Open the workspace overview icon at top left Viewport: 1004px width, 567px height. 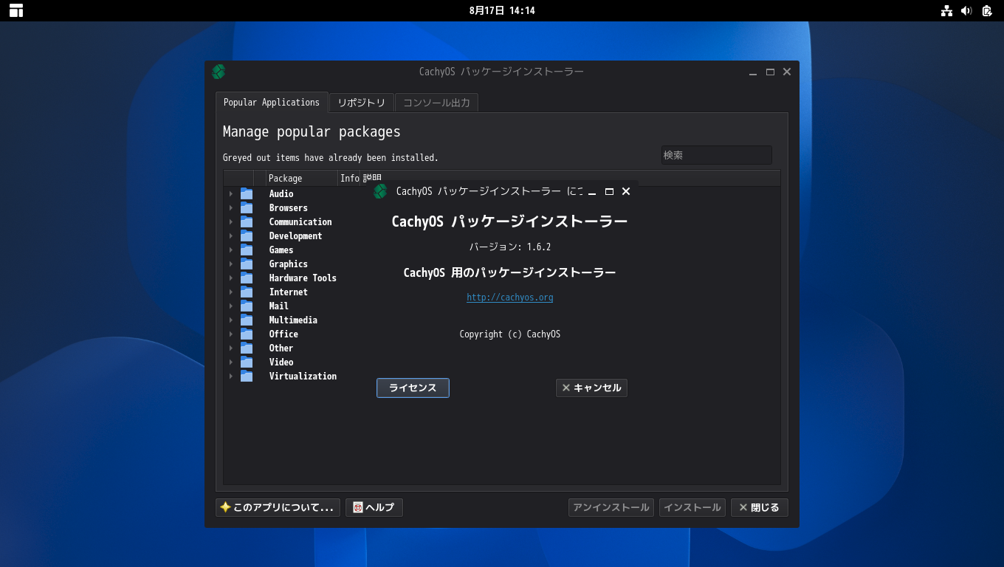coord(16,10)
